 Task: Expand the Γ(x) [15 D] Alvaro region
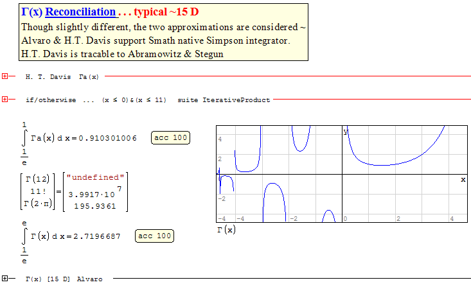coord(5,279)
